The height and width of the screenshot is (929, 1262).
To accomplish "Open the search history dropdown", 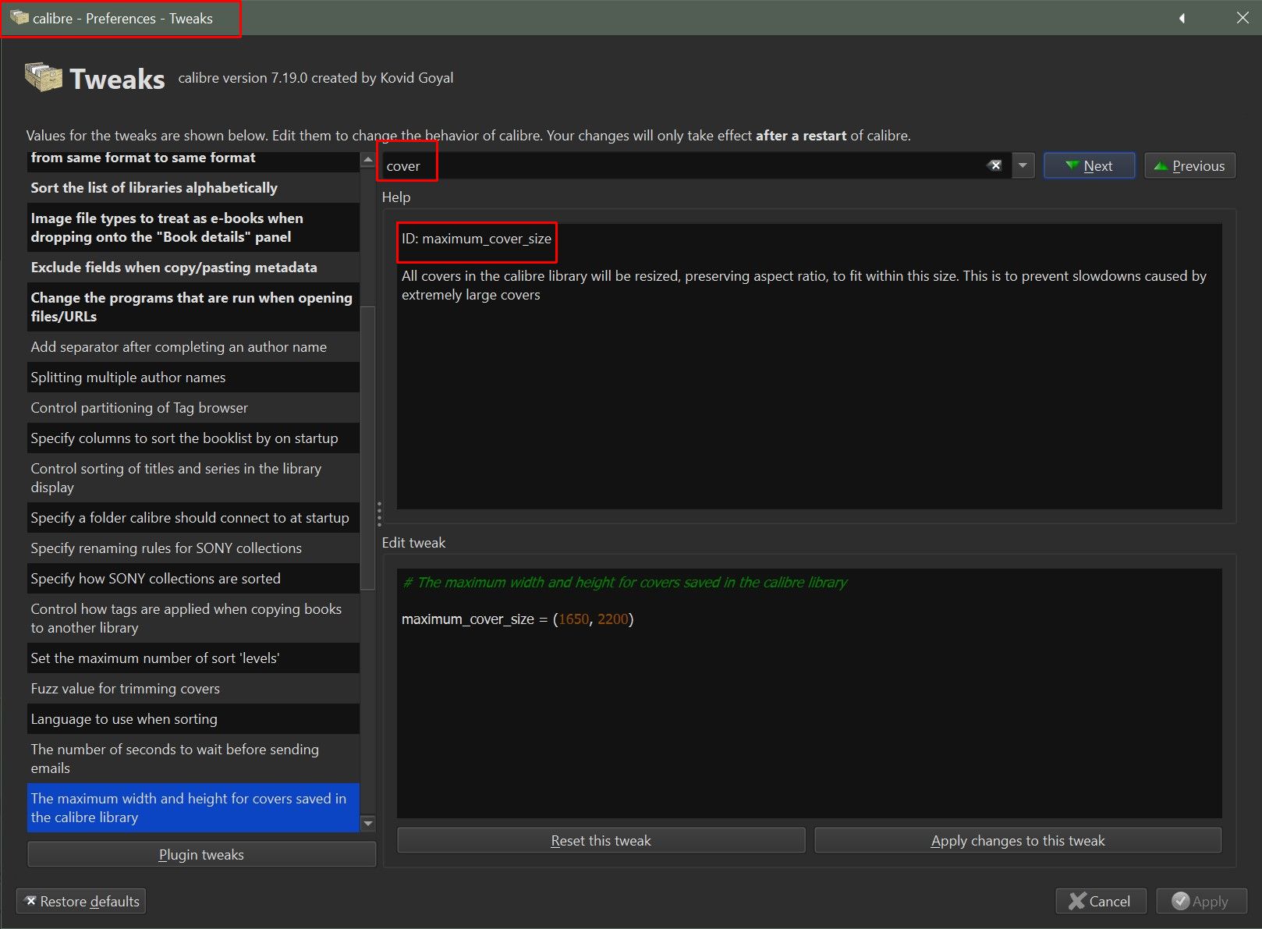I will click(1023, 165).
